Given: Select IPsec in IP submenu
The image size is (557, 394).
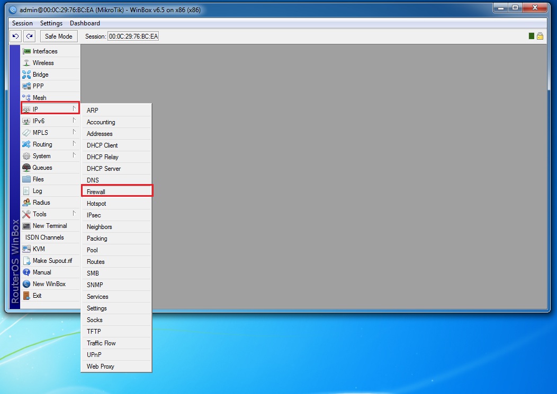Looking at the screenshot, I should 116,215.
